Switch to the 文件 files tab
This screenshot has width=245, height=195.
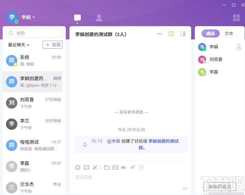coord(229,33)
